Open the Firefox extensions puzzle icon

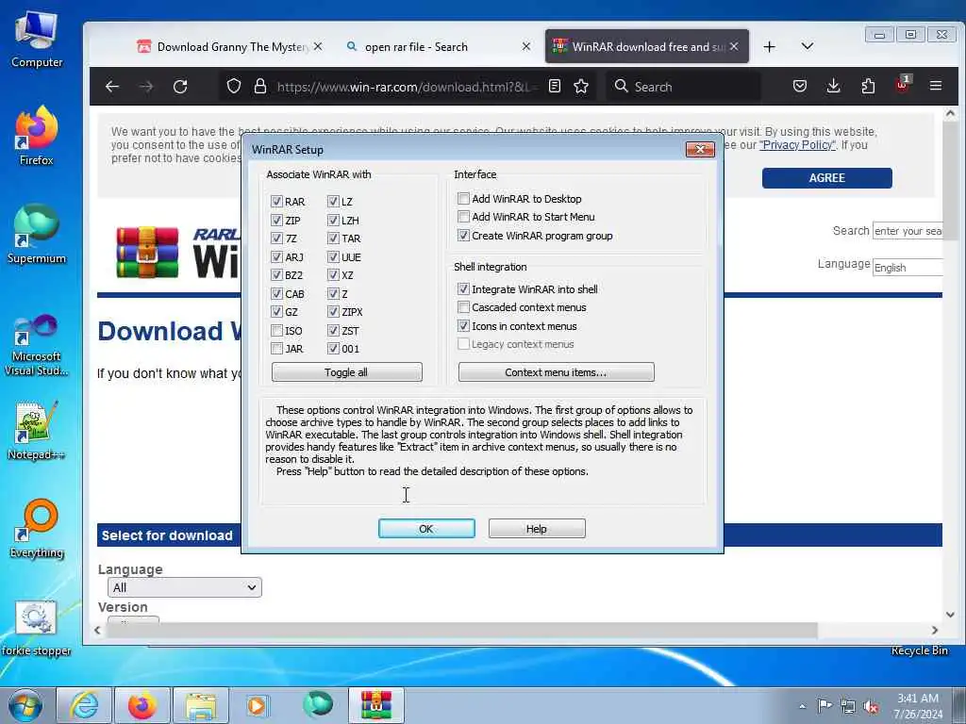click(868, 86)
